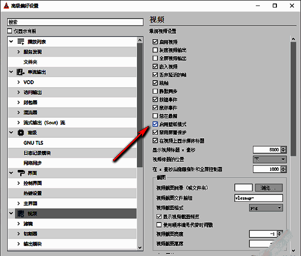Open the 视频截图格式 png format dropdown
This screenshot has width=301, height=256.
tap(265, 207)
